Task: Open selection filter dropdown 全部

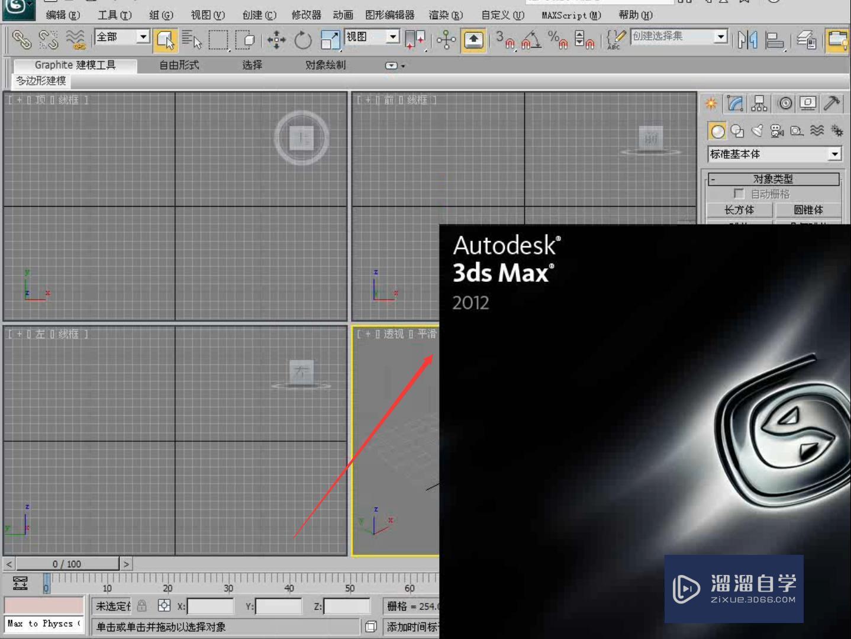Action: (x=143, y=37)
